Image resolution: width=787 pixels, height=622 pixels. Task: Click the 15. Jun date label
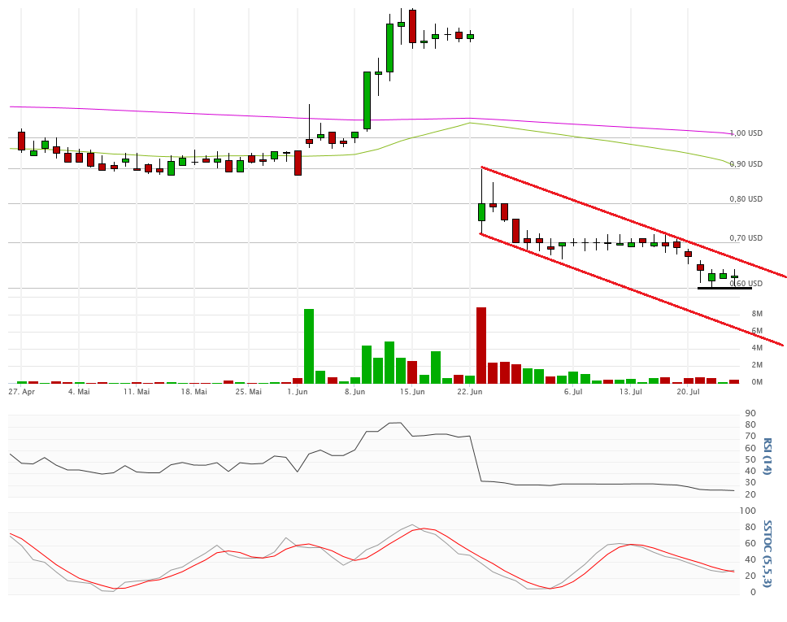[x=412, y=392]
